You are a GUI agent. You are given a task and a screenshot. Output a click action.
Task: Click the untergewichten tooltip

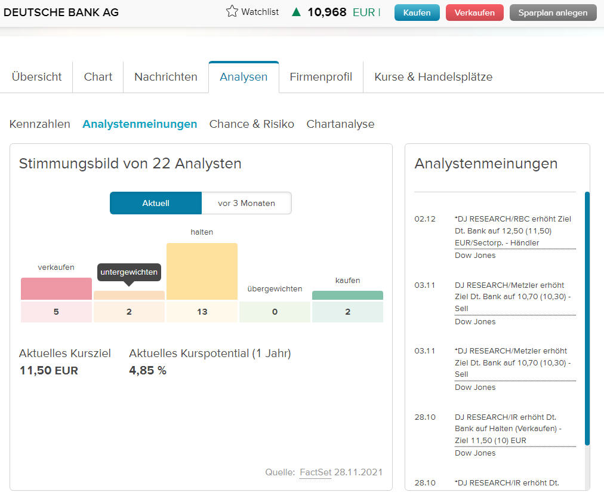[129, 272]
